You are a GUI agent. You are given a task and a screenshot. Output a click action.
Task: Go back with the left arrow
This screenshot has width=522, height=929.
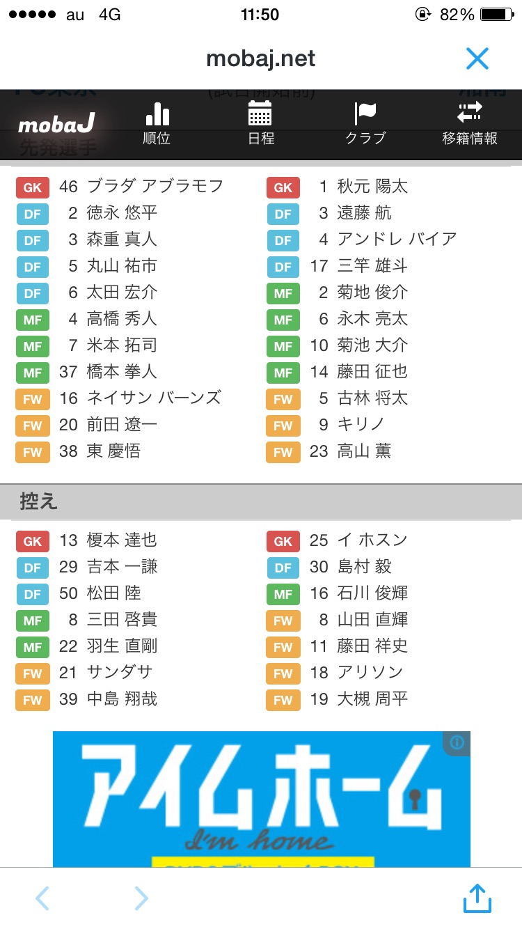pyautogui.click(x=42, y=898)
